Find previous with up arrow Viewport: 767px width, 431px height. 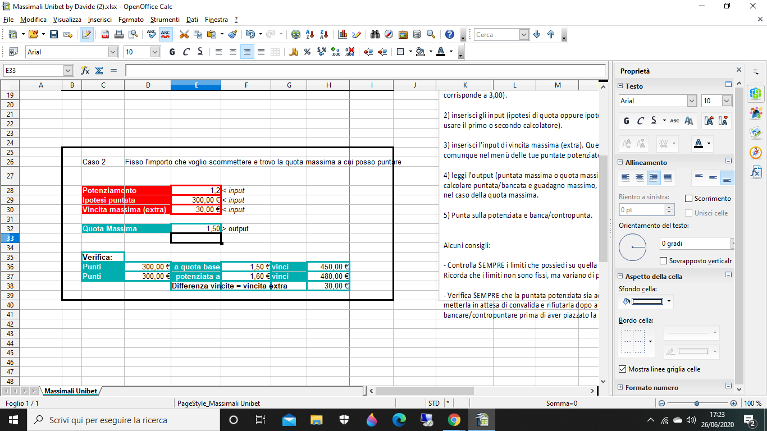coord(551,34)
